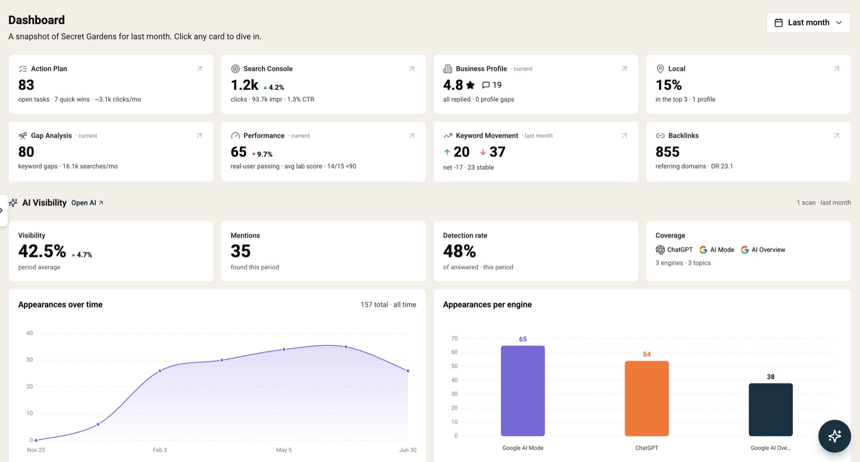Click the Detection rate 48% value
Viewport: 860px width, 462px height.
tap(460, 251)
